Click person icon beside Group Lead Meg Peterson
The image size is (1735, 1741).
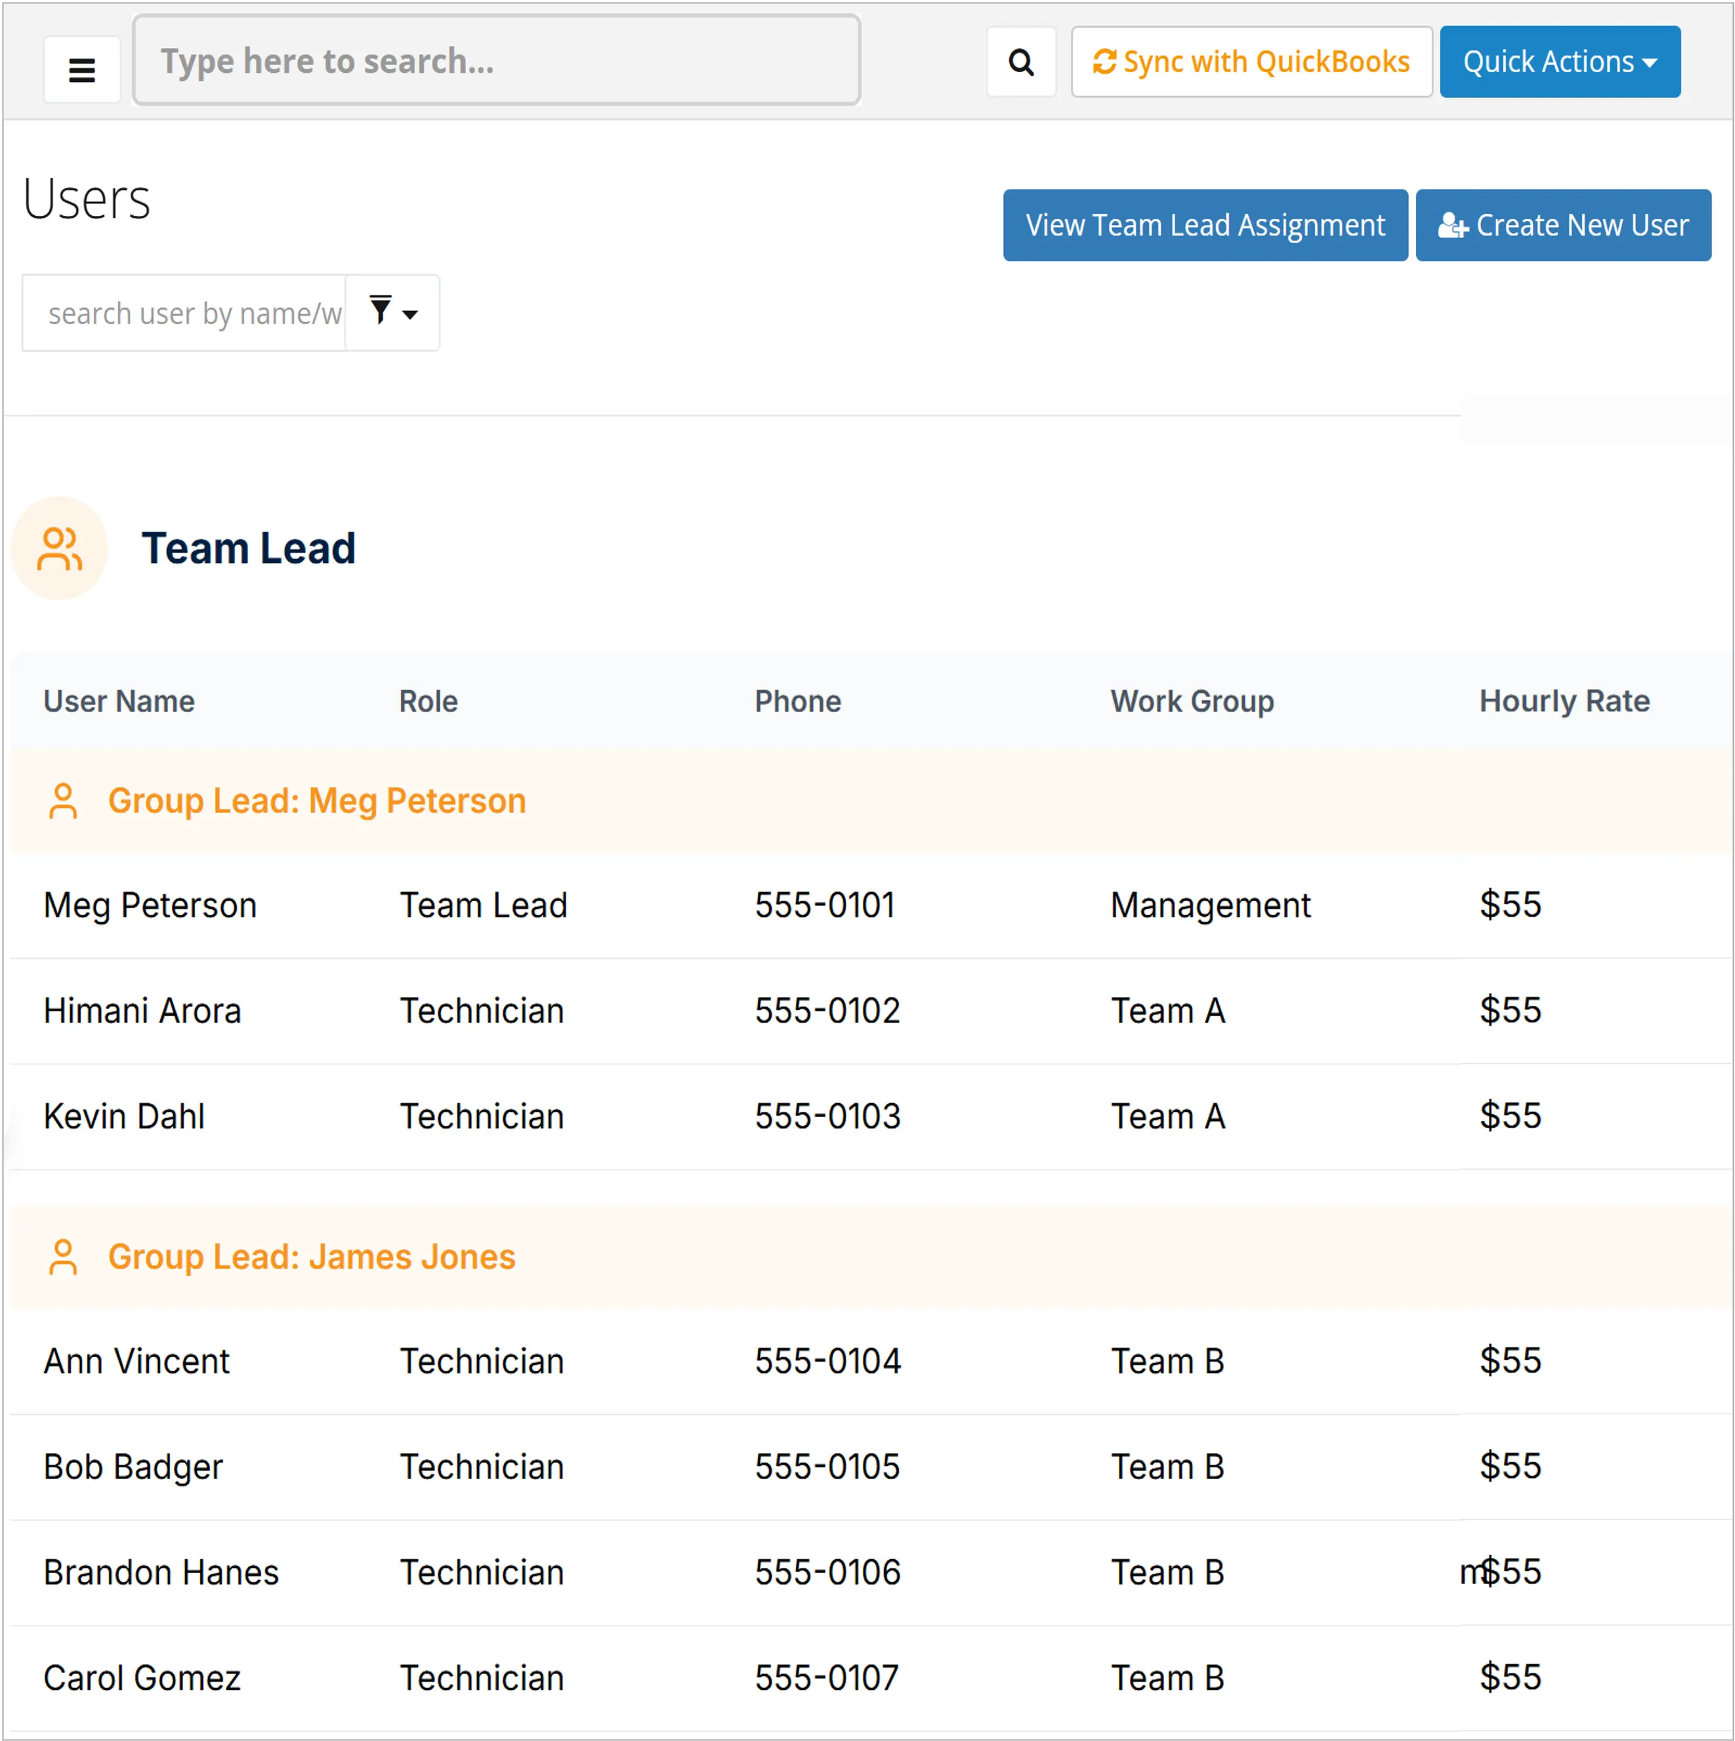click(x=63, y=801)
